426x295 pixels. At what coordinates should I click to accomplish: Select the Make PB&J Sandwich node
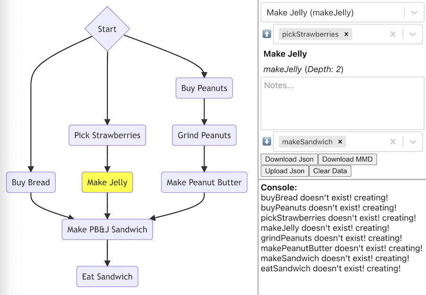tap(107, 230)
